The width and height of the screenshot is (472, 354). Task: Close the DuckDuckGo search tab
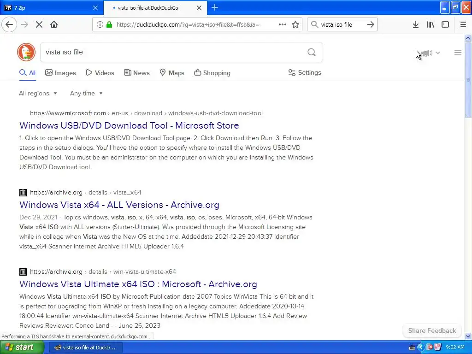(x=199, y=8)
